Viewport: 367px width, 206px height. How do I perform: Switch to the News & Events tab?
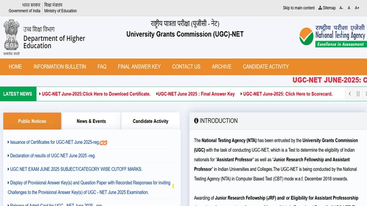coord(91,121)
